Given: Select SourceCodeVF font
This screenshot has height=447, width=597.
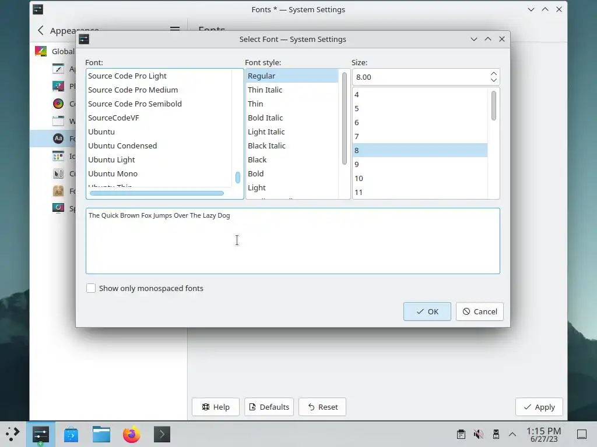Looking at the screenshot, I should [159, 118].
